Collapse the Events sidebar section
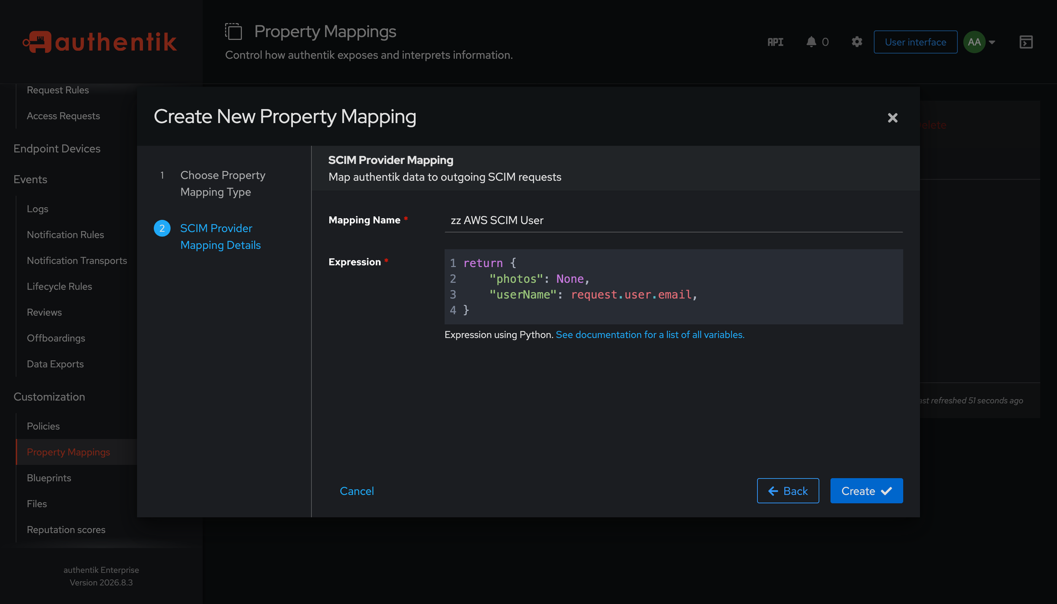The height and width of the screenshot is (604, 1057). (x=30, y=179)
